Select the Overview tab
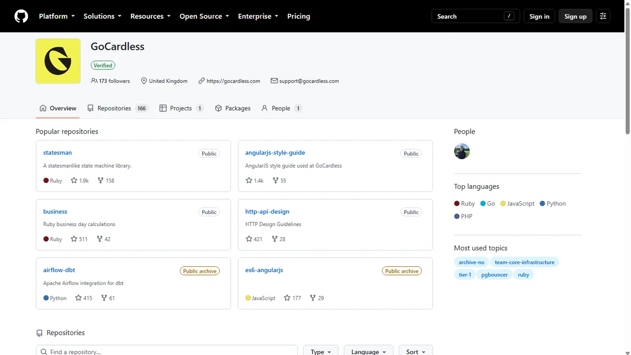The width and height of the screenshot is (631, 355). 58,108
